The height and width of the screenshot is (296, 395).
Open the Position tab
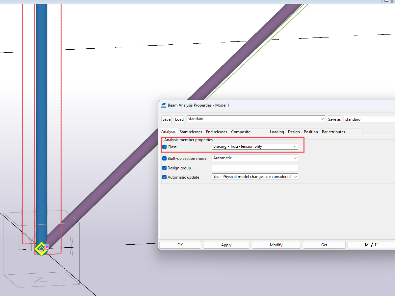(311, 132)
